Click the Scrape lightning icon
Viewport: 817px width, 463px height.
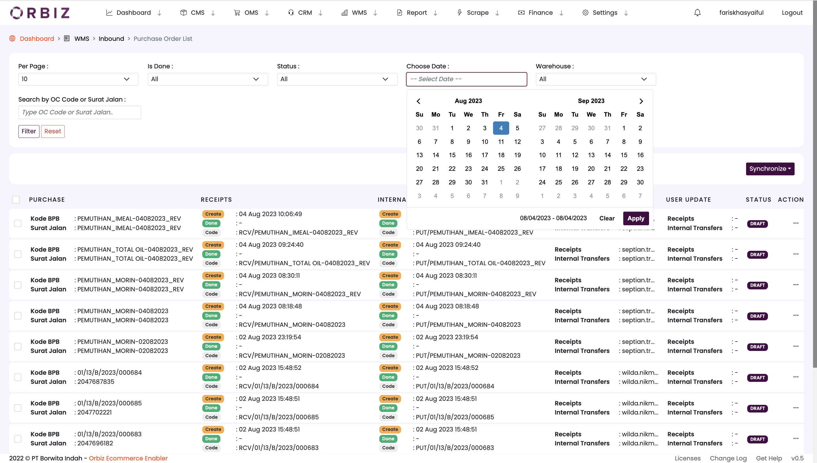(459, 13)
